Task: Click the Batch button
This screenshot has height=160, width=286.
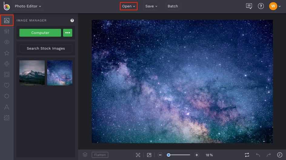Action: [x=173, y=6]
